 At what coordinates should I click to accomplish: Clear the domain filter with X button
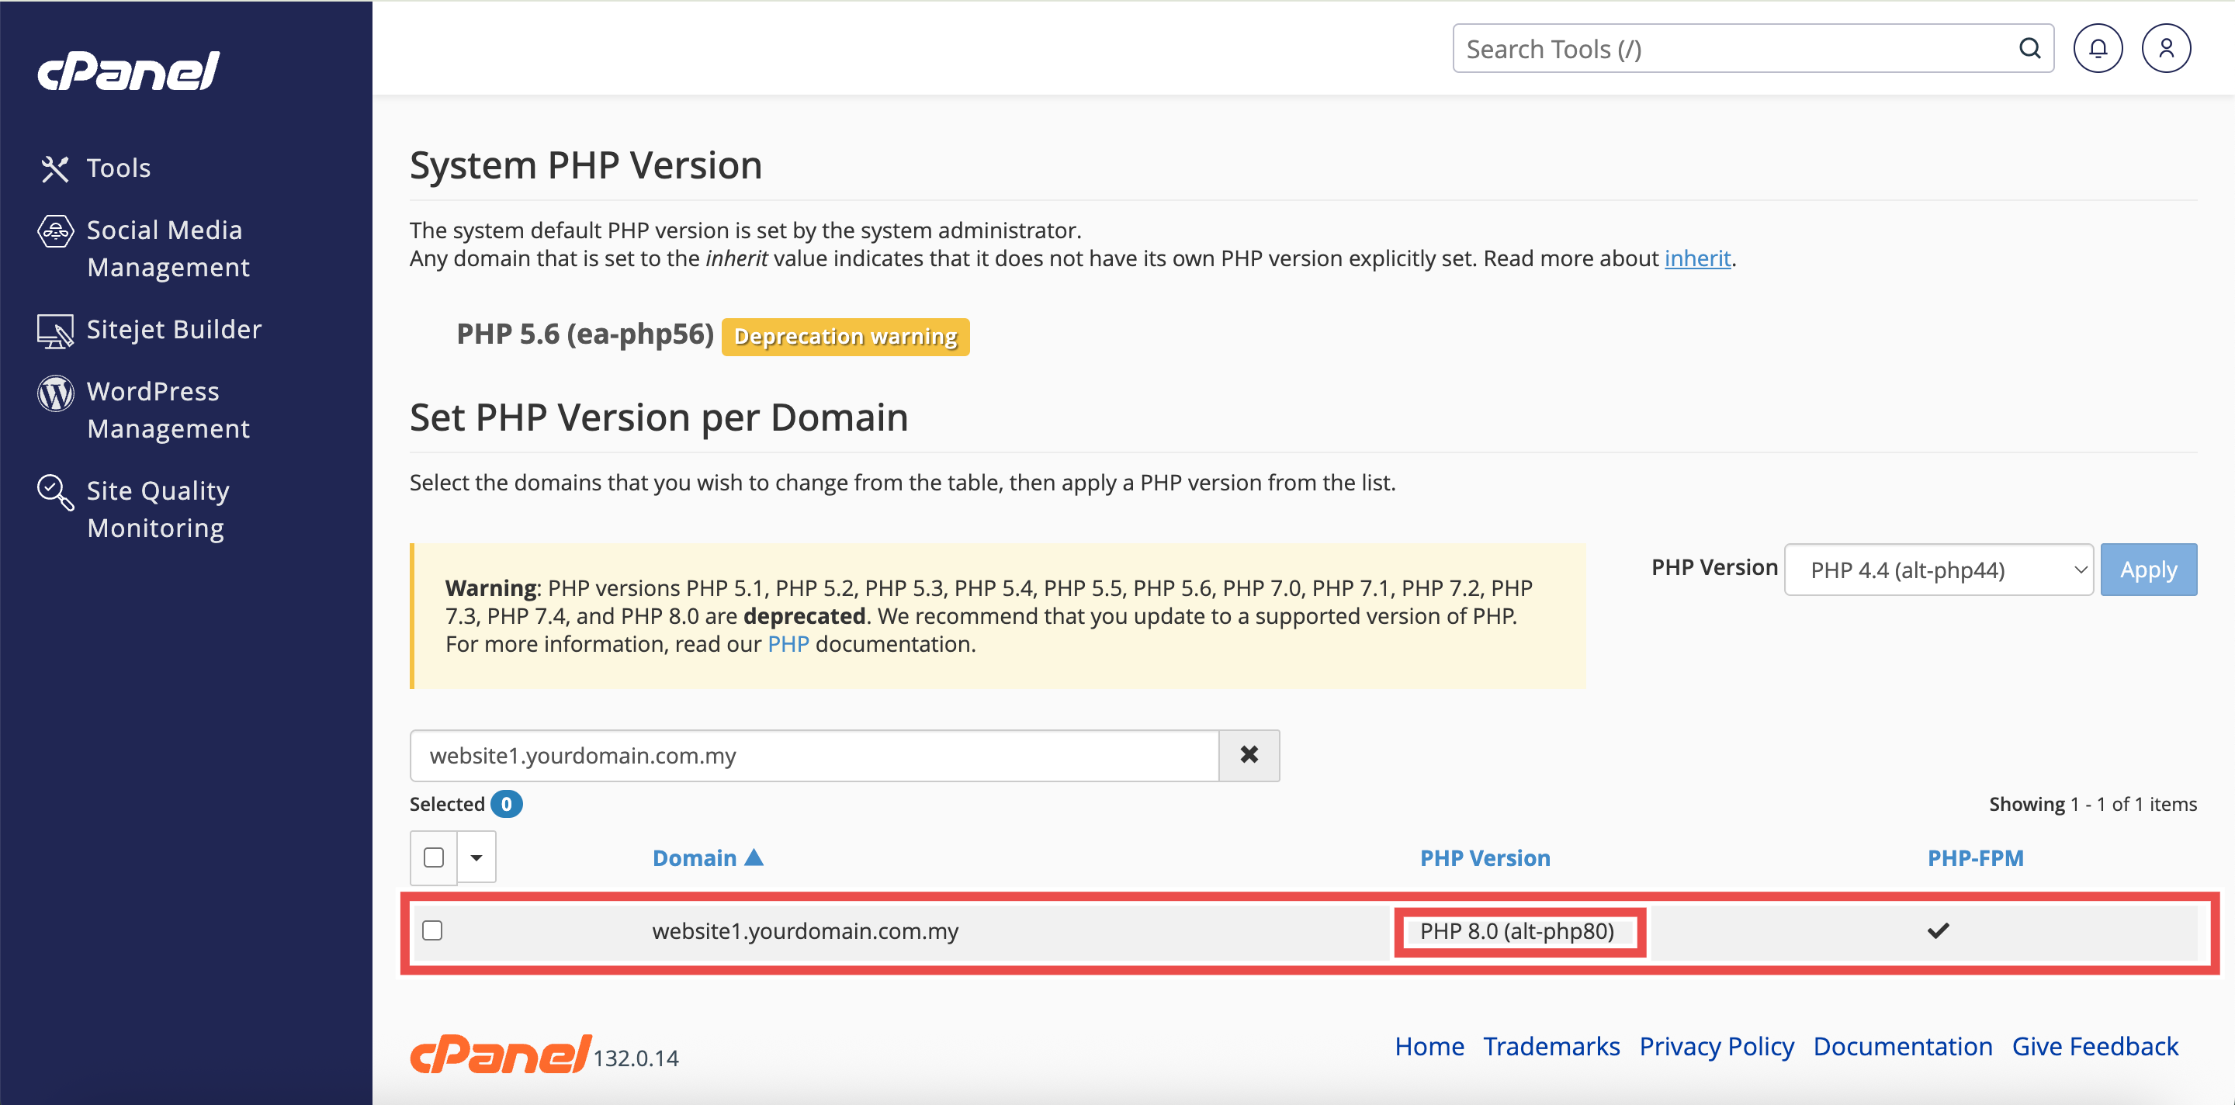pos(1249,754)
